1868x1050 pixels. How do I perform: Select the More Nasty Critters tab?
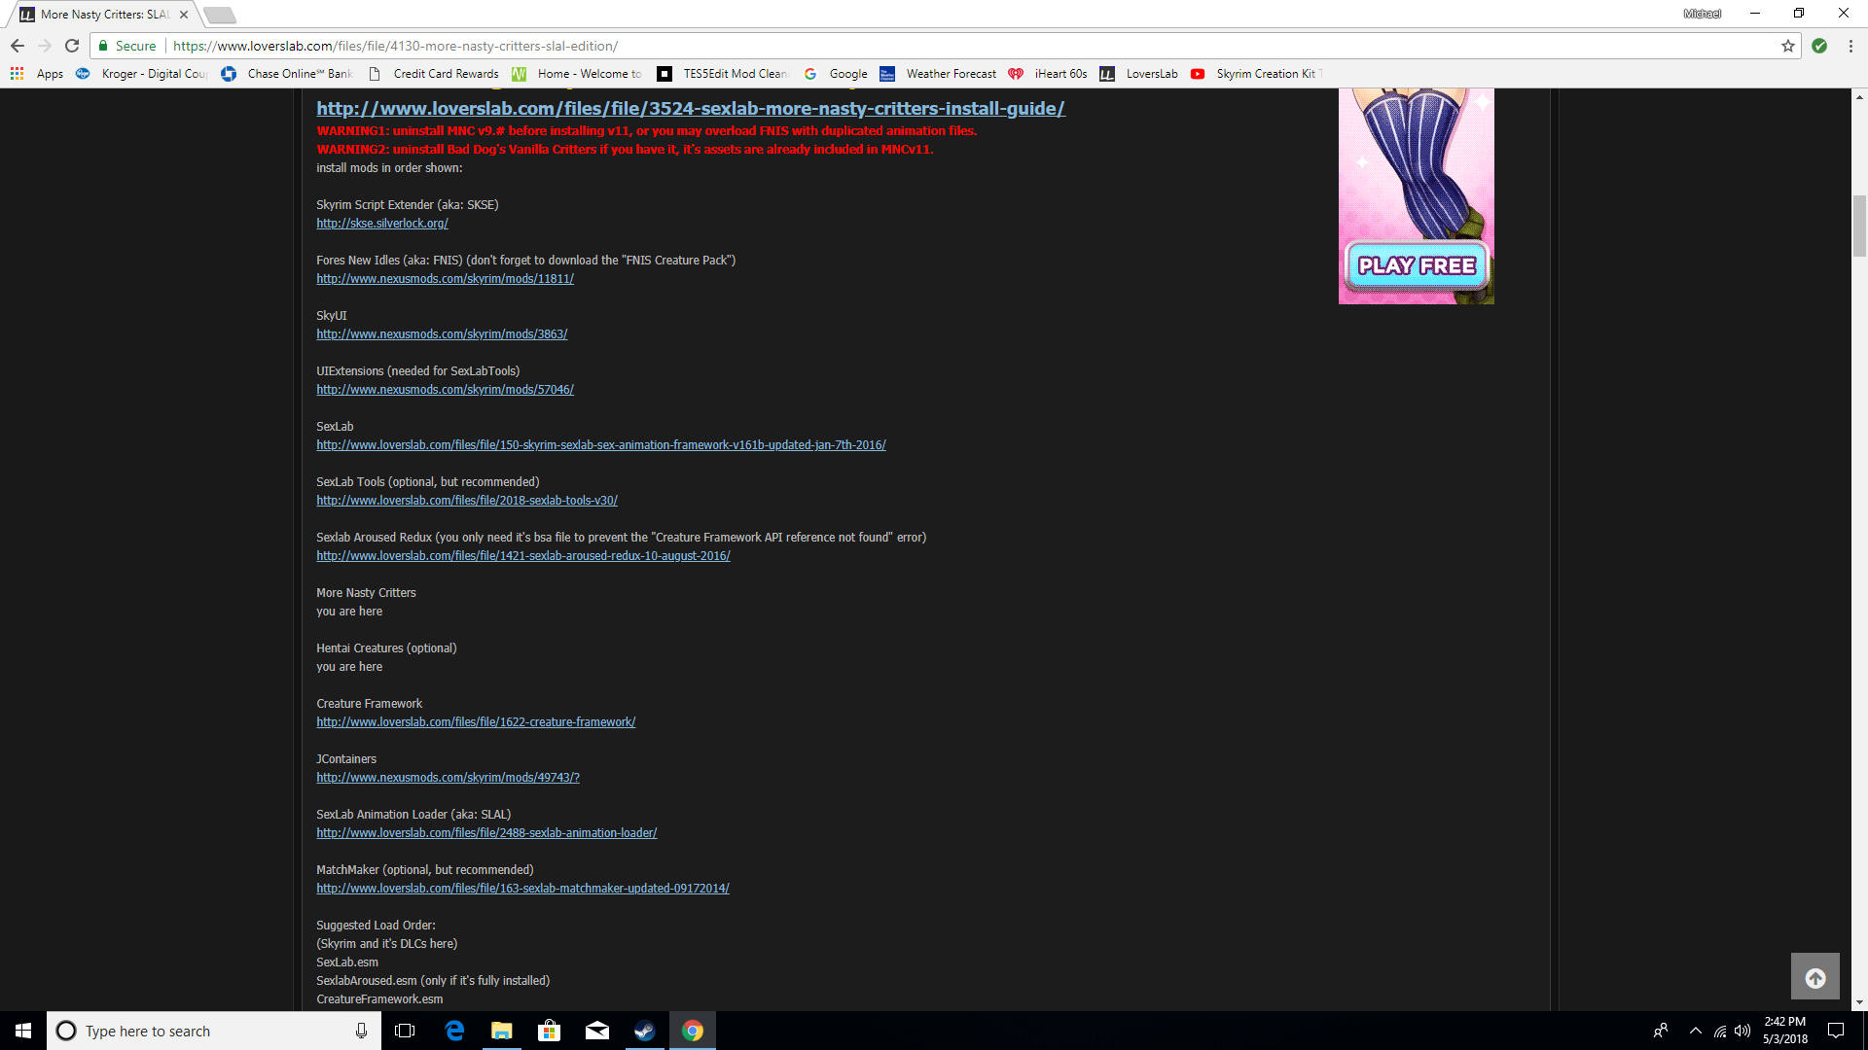tap(104, 15)
